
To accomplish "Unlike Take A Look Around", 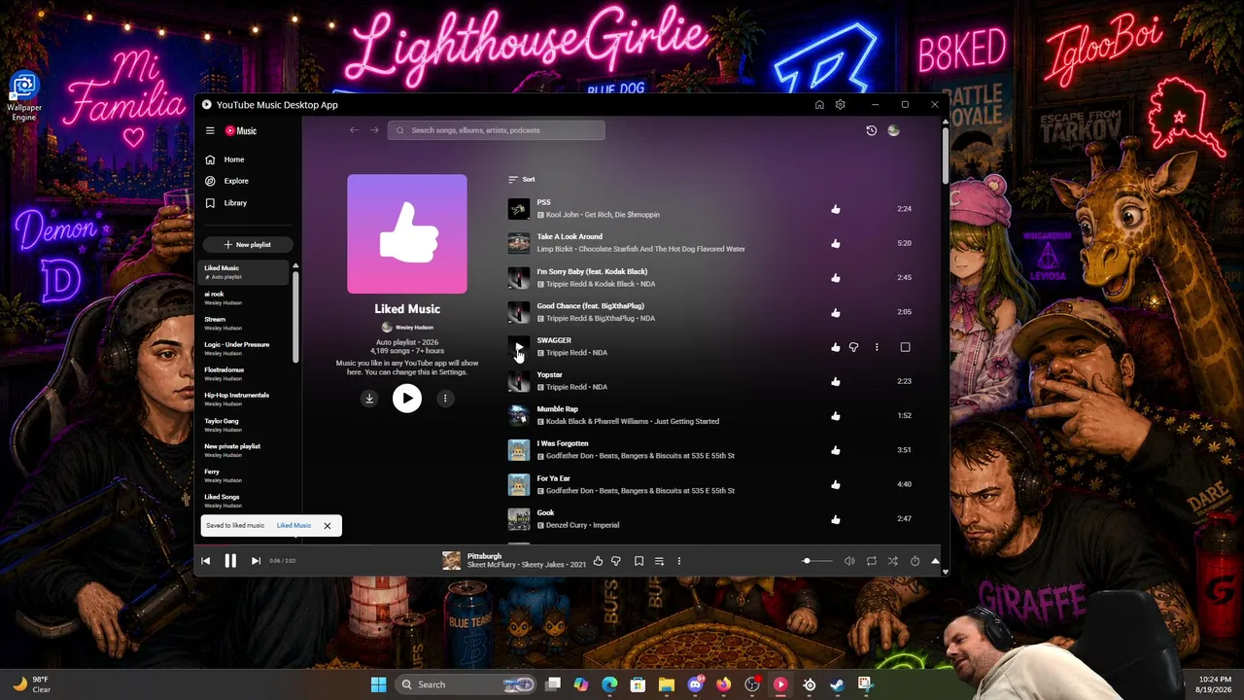I will coord(836,243).
